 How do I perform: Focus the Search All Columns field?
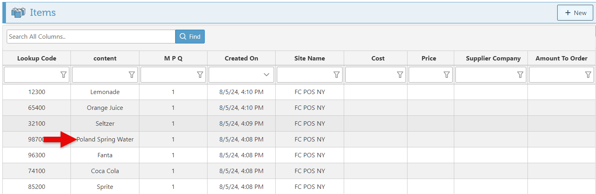91,36
